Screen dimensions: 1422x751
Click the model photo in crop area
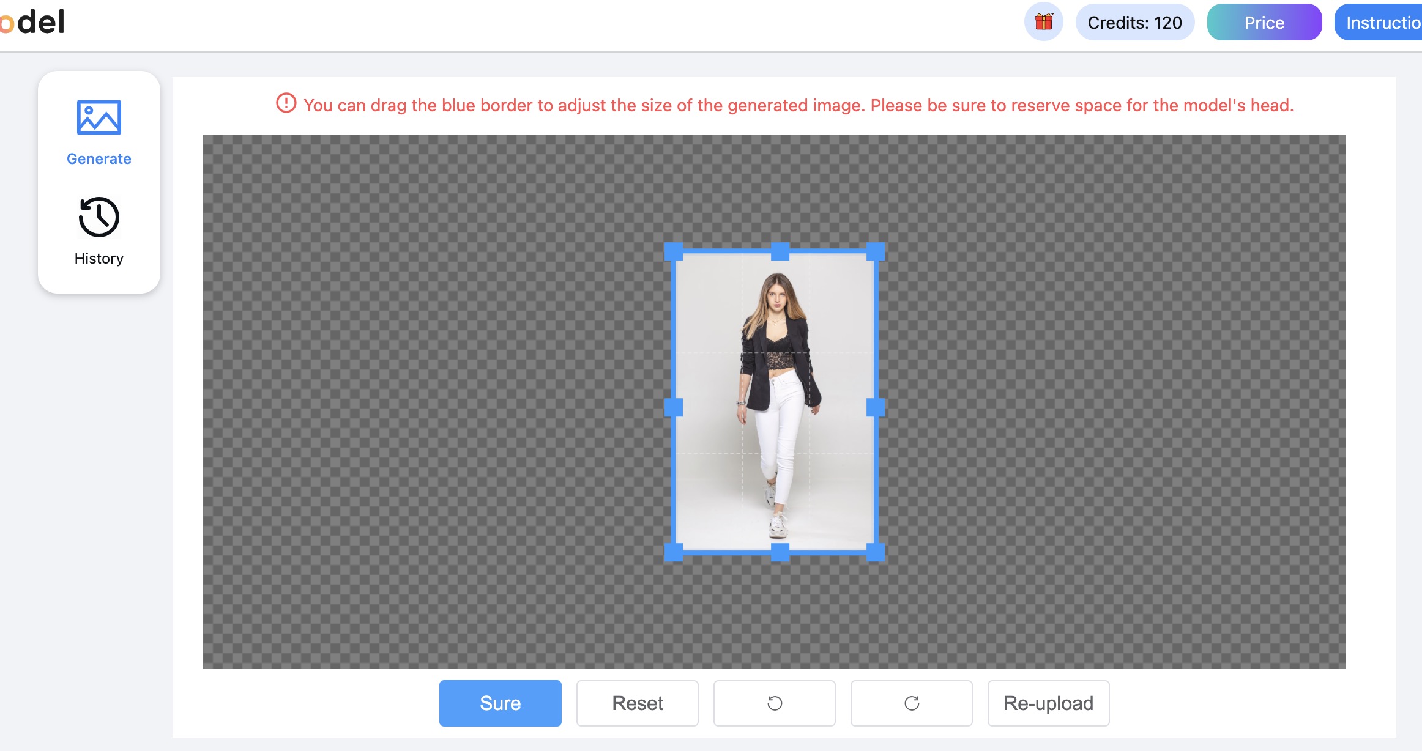tap(775, 402)
